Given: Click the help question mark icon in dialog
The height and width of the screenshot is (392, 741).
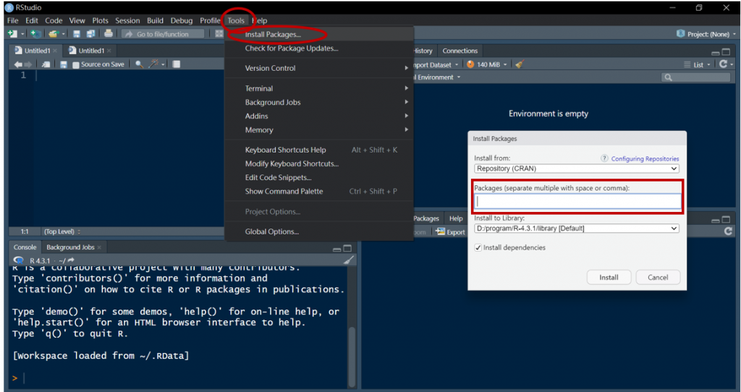Looking at the screenshot, I should click(604, 158).
